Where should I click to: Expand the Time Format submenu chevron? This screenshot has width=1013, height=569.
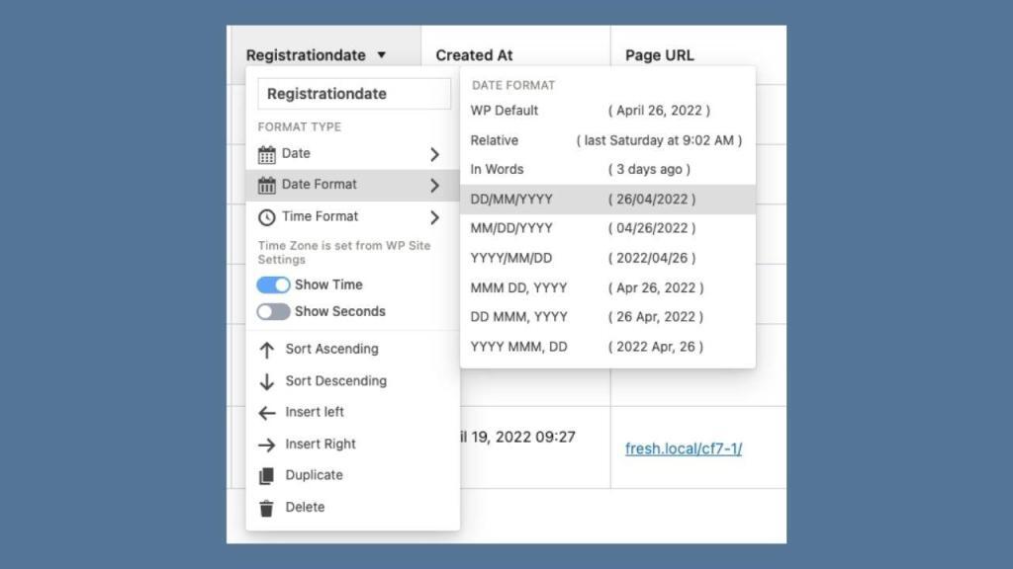coord(434,217)
